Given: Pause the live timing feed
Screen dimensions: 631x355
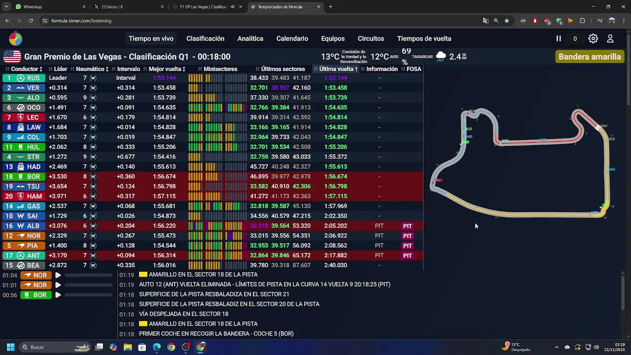Looking at the screenshot, I should pos(559,38).
